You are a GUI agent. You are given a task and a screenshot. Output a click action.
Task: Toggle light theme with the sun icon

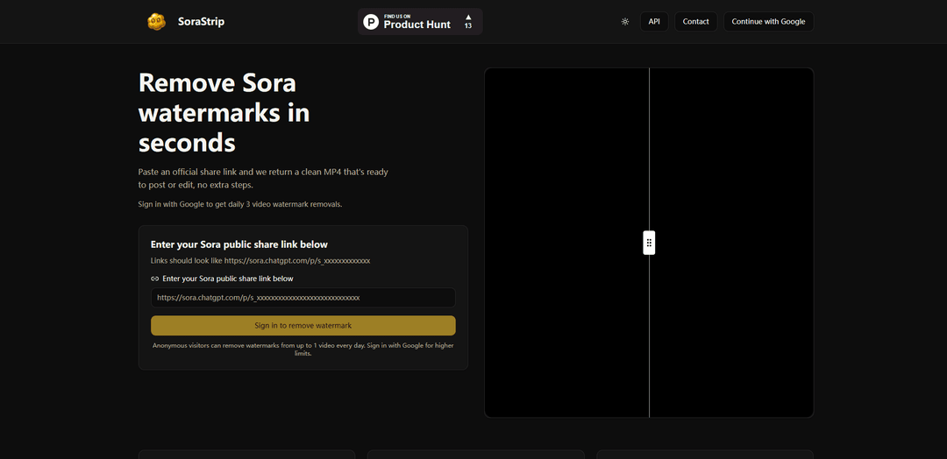(625, 21)
